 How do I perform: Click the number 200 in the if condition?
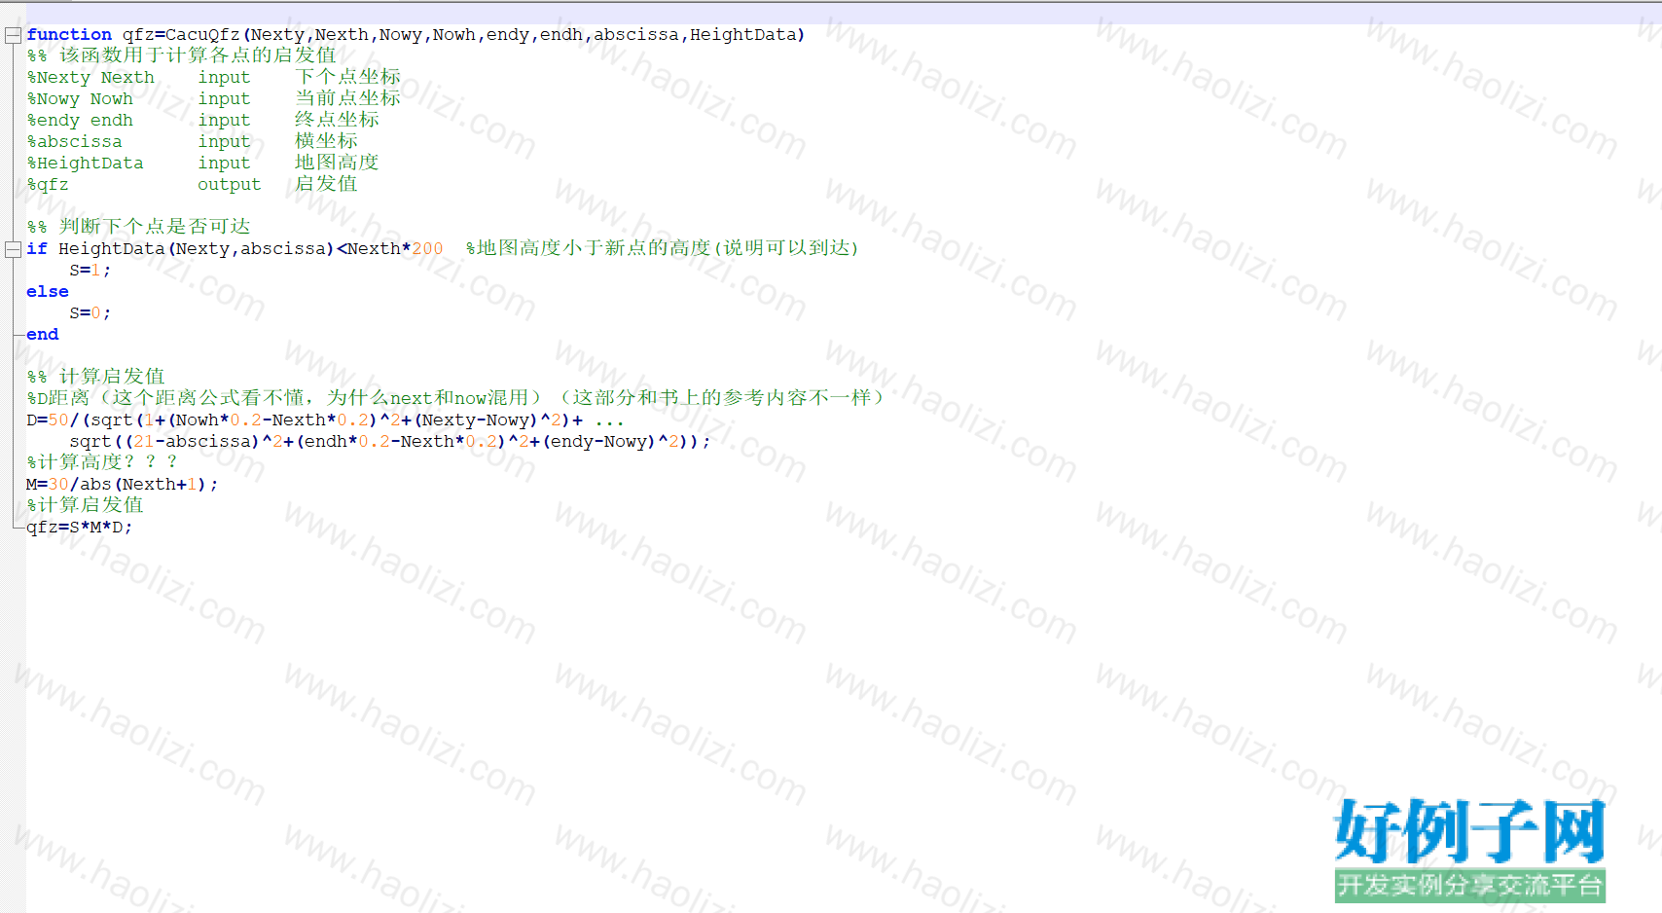[x=427, y=248]
